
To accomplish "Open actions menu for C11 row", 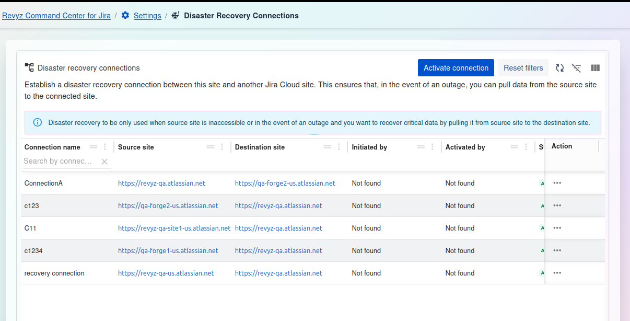I will [557, 228].
